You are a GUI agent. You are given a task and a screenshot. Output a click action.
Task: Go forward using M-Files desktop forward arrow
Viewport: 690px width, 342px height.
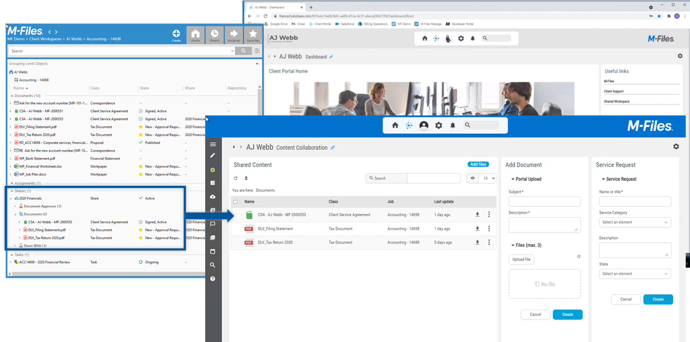point(56,32)
